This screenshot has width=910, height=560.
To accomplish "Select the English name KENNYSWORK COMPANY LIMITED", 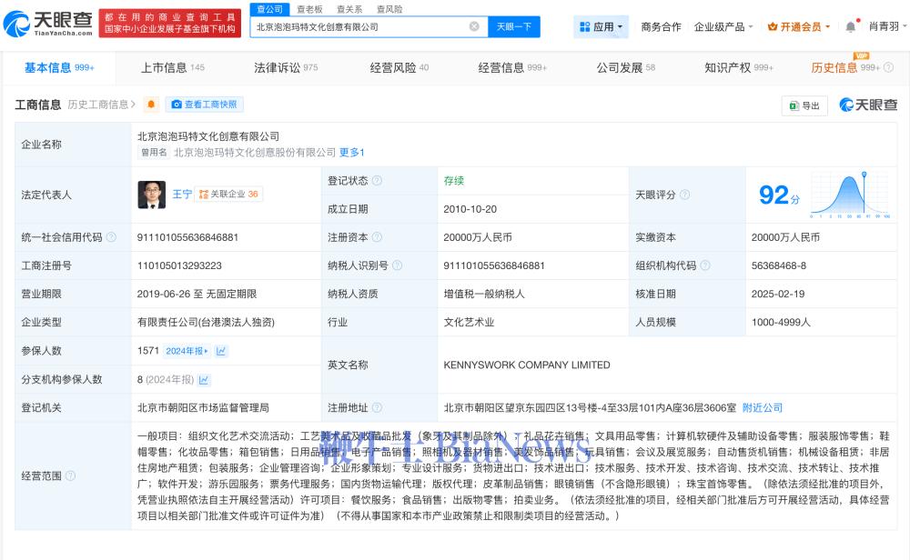I will click(x=526, y=365).
